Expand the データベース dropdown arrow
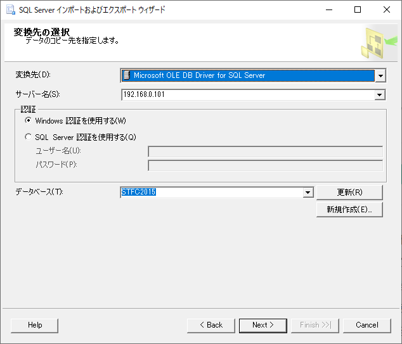This screenshot has height=344, width=402. click(x=308, y=193)
